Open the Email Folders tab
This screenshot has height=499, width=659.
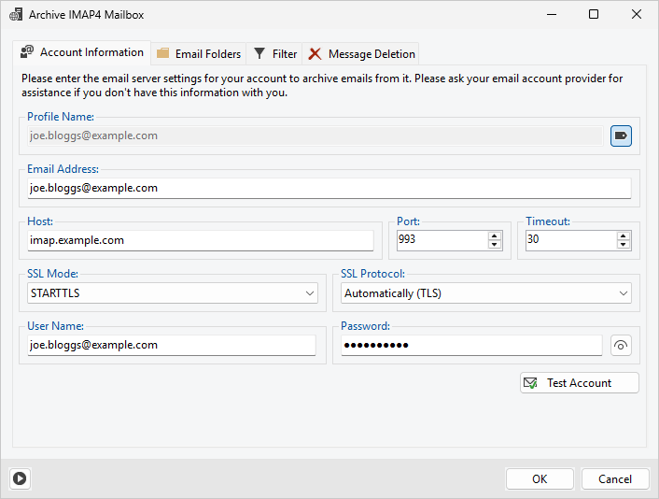click(x=199, y=54)
